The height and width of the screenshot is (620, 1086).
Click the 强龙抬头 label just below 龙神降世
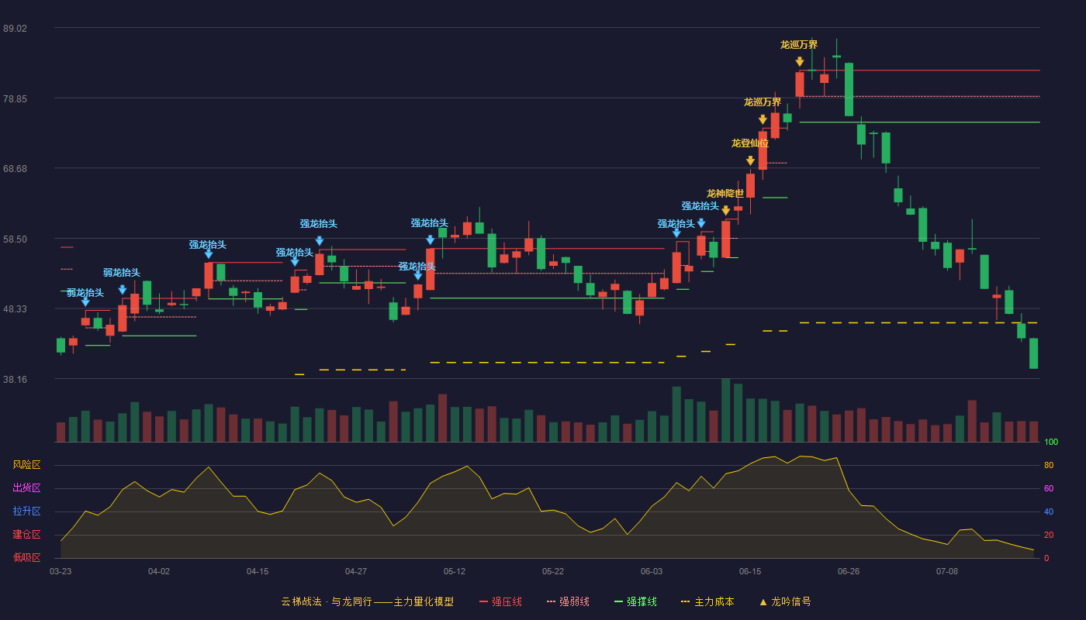(700, 206)
